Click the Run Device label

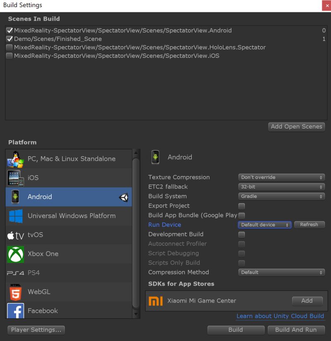(x=165, y=225)
